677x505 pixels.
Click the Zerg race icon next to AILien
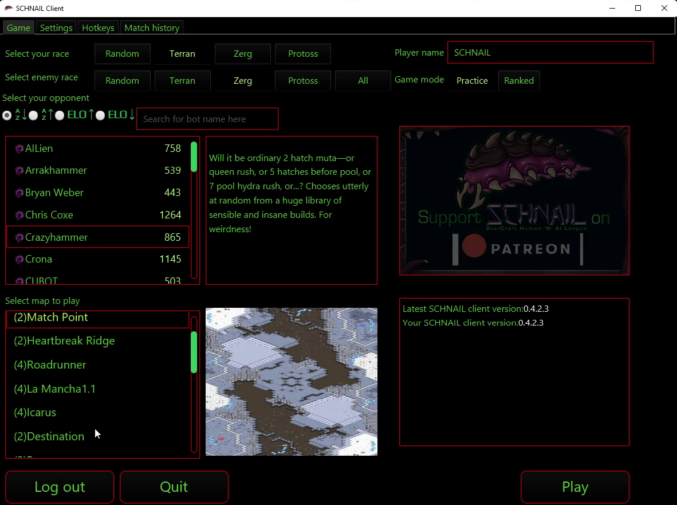19,148
